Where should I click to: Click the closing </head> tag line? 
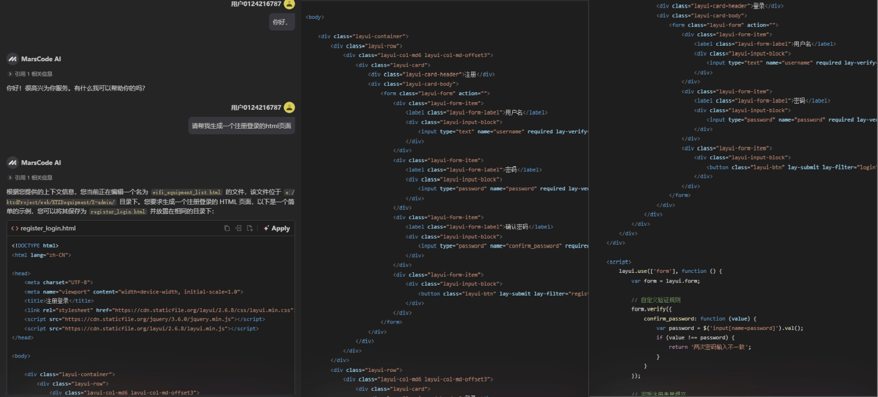[23, 338]
